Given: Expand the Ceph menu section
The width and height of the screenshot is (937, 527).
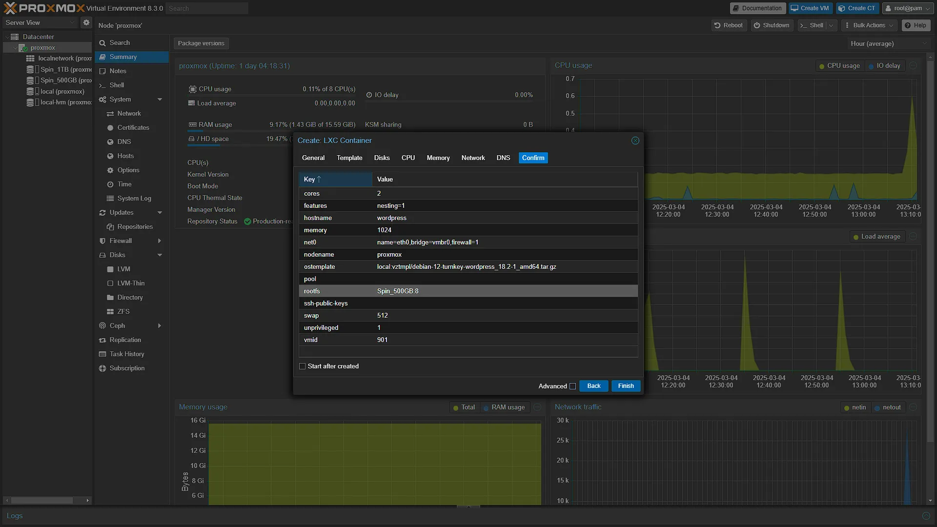Looking at the screenshot, I should click(160, 326).
